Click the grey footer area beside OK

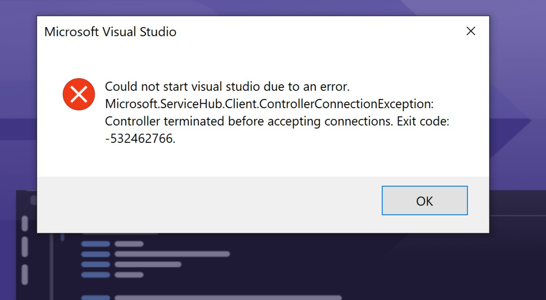pyautogui.click(x=208, y=204)
